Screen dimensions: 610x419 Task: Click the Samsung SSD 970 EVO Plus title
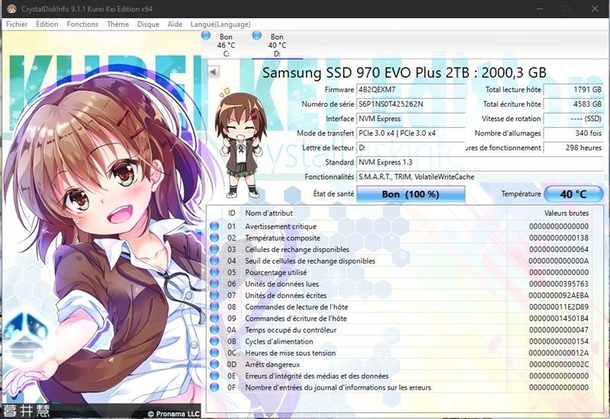click(404, 72)
